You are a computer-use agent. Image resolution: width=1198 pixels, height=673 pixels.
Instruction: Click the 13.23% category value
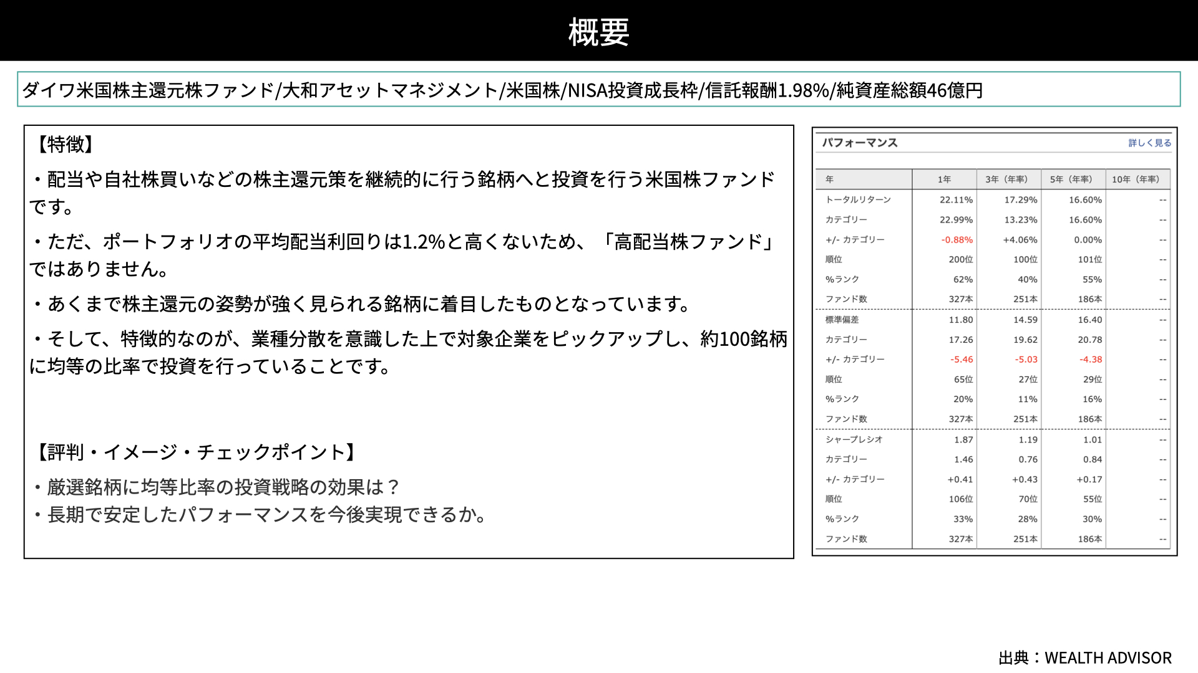(x=1021, y=220)
